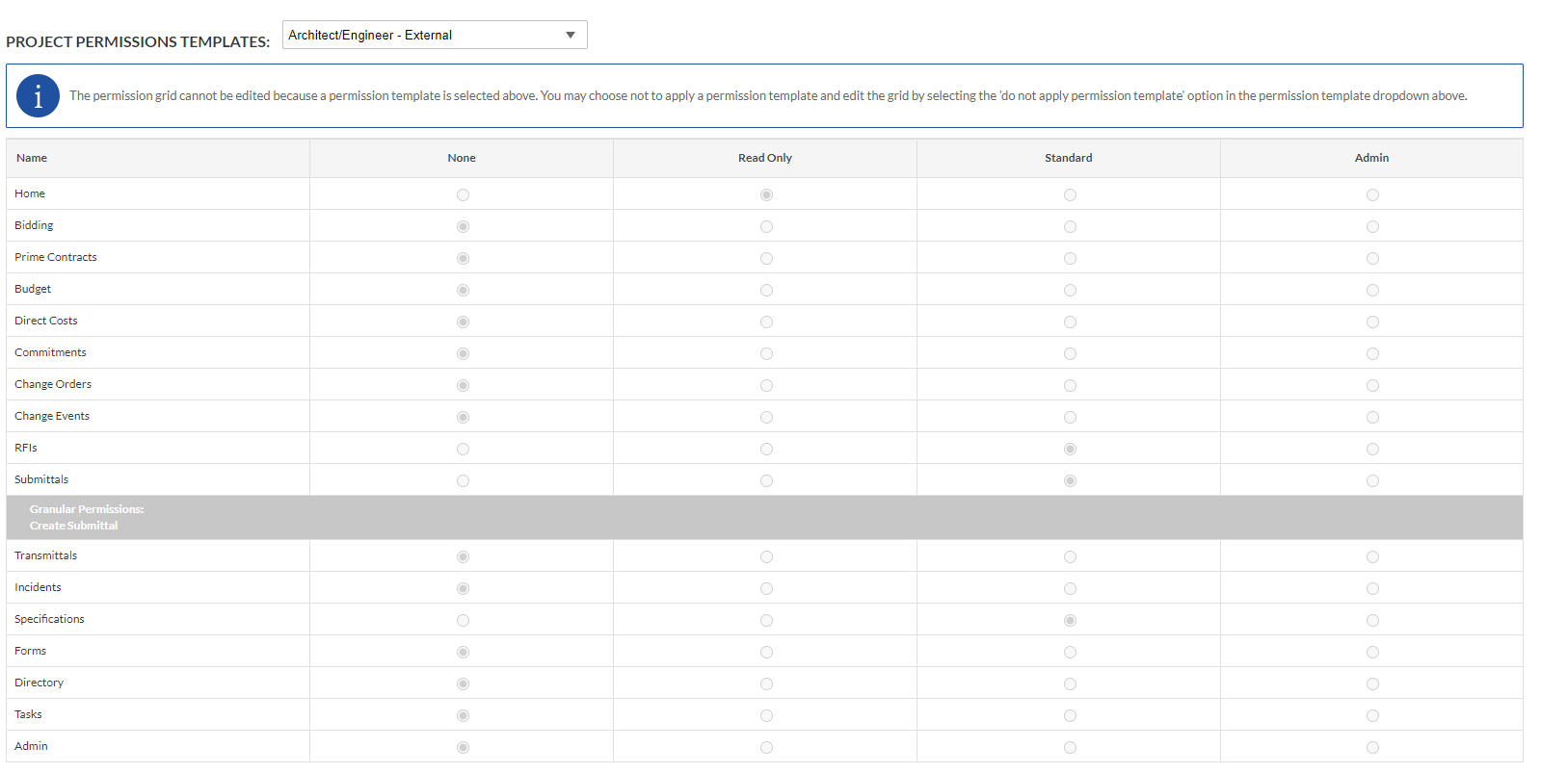Select Admin radio for Budget

click(x=1372, y=290)
